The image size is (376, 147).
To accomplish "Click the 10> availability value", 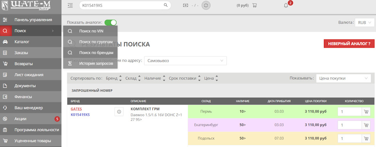I will (x=243, y=111).
